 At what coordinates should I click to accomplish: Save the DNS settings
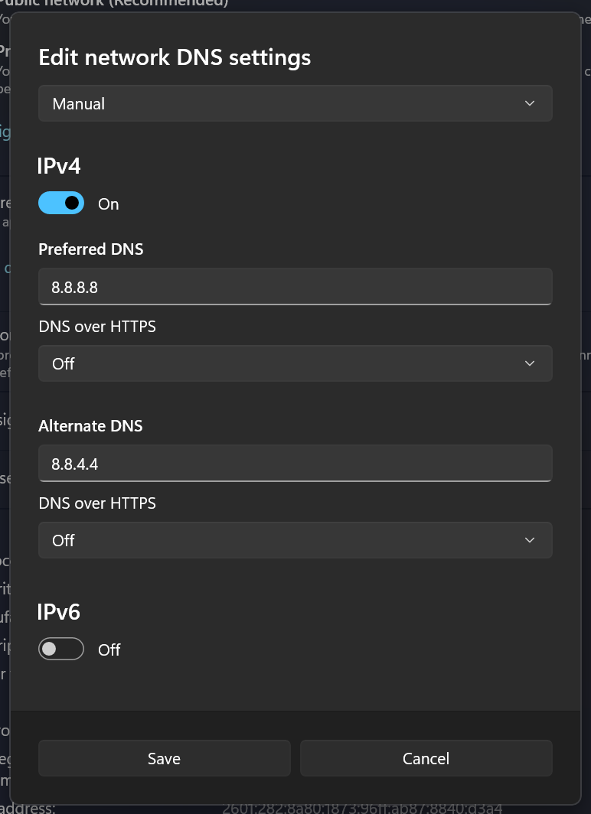[164, 758]
